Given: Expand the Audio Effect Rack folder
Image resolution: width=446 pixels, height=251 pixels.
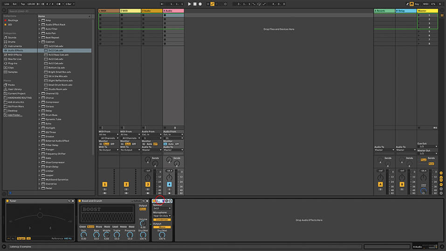Looking at the screenshot, I should click(x=39, y=25).
